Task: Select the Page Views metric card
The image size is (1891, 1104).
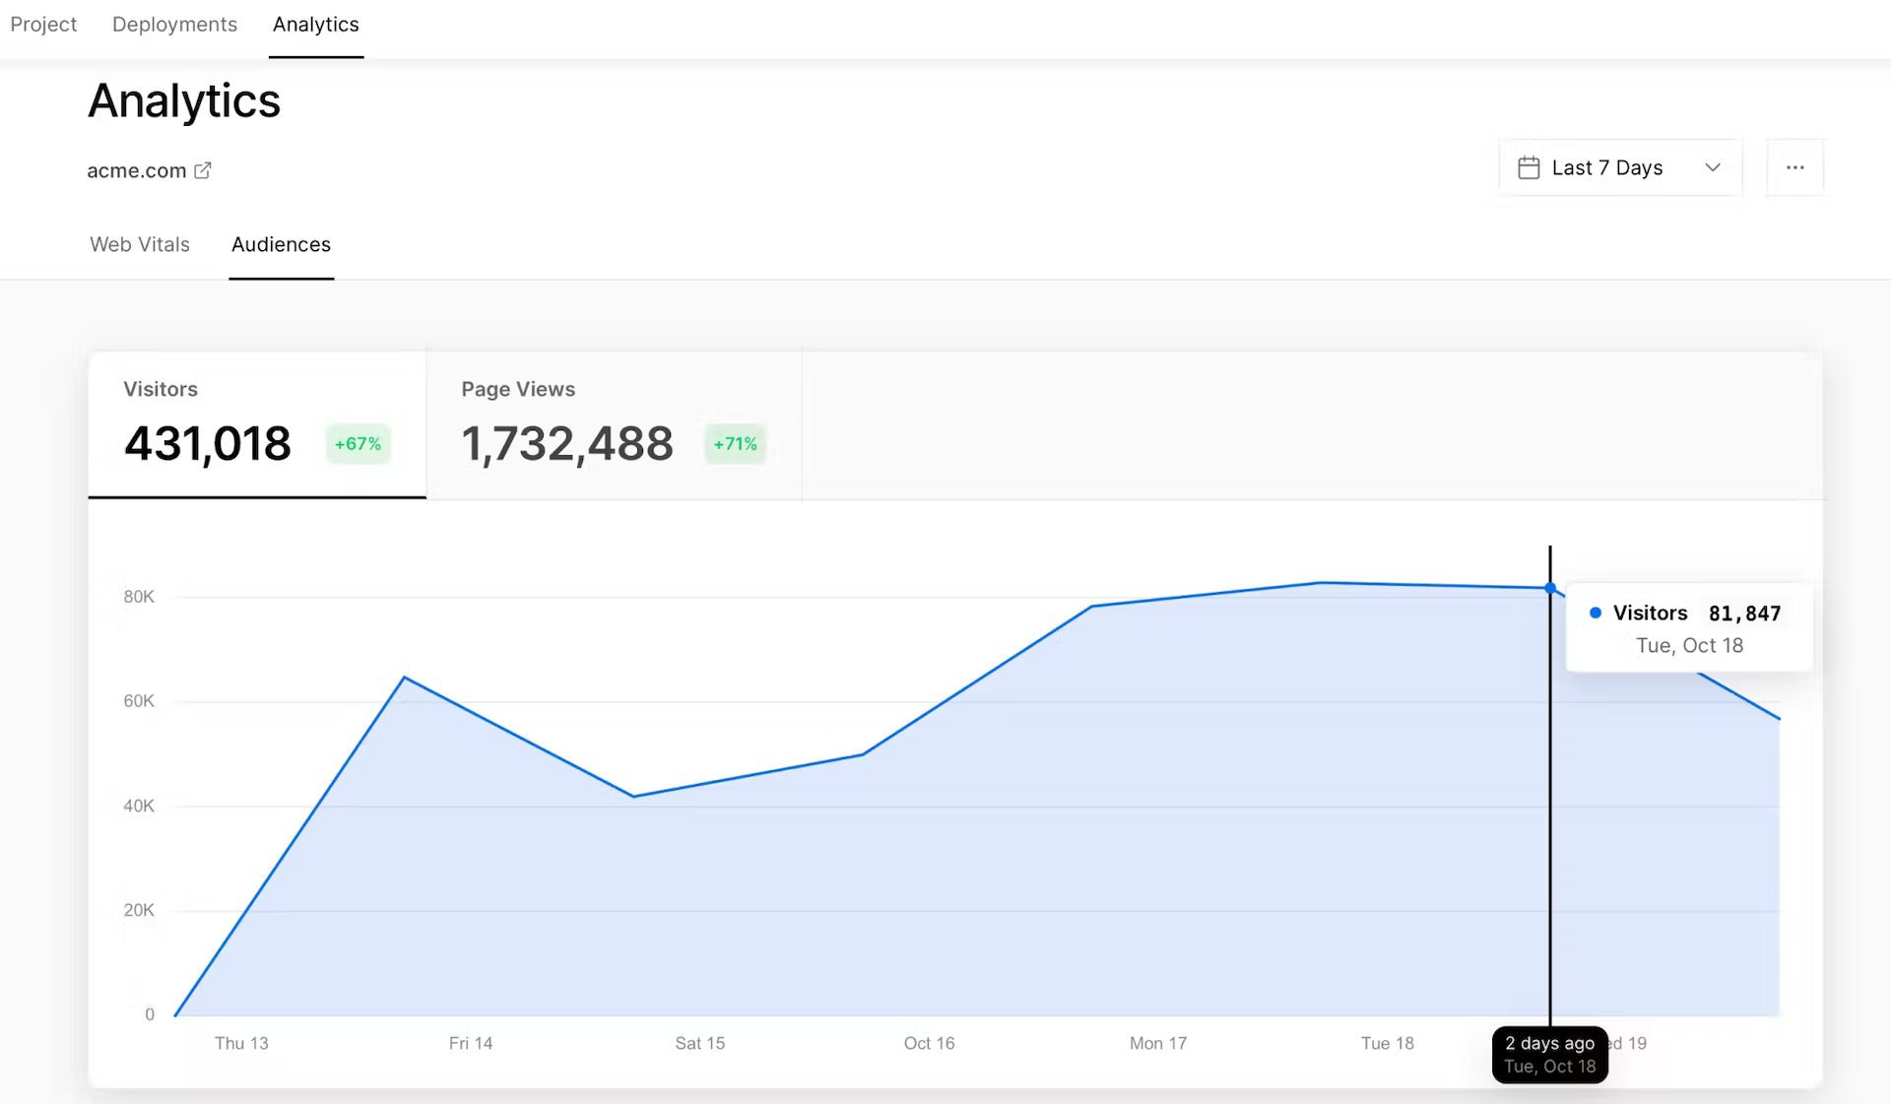Action: (x=613, y=423)
